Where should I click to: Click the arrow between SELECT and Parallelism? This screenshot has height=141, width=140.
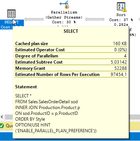(34, 19)
